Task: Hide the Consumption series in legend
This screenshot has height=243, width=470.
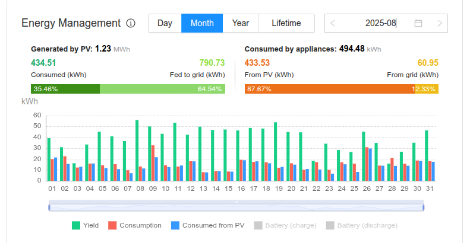Action: point(134,225)
